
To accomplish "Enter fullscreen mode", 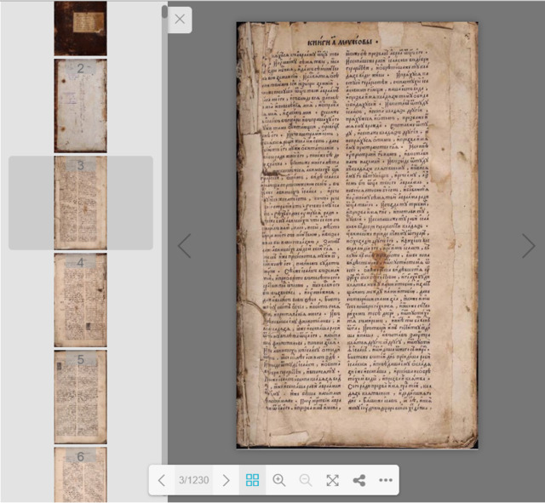I will [332, 480].
